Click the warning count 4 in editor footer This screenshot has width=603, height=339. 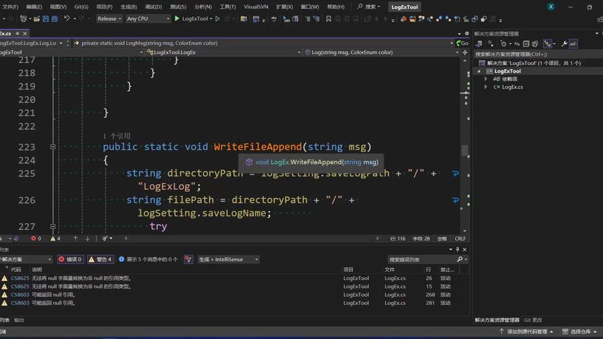coord(56,239)
